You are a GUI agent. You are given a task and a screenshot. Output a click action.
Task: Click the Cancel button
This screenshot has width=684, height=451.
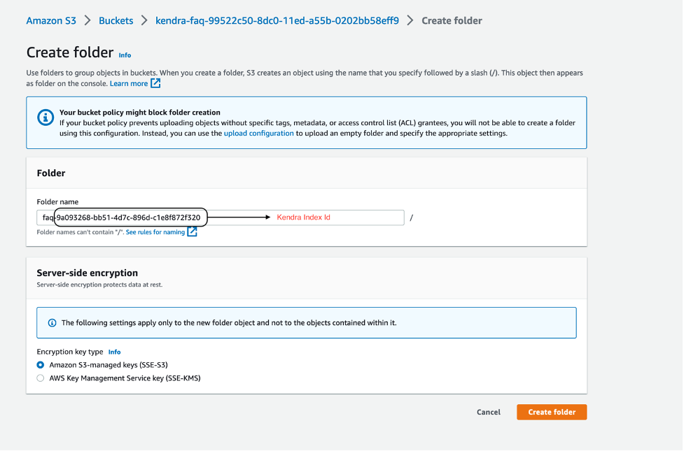(489, 413)
